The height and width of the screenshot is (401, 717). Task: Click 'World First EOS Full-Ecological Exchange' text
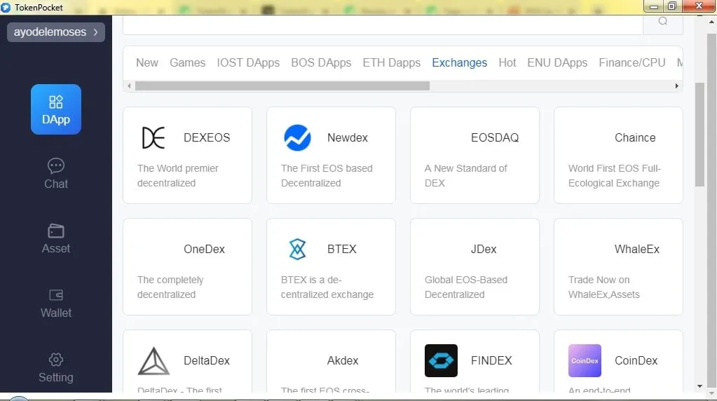615,175
